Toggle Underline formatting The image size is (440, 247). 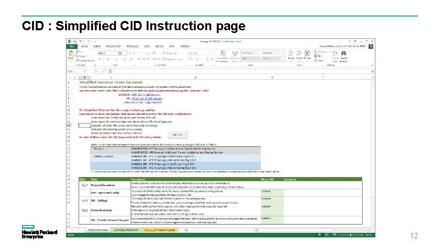(x=108, y=59)
